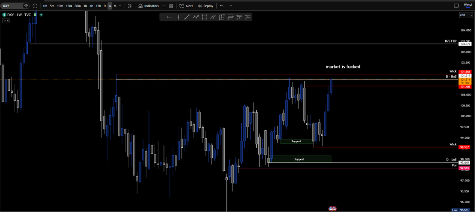This screenshot has width=475, height=212.
Task: Click the green market status dot
Action: 41,14
